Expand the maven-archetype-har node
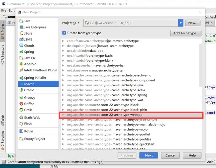The image size is (216, 168). pos(63,65)
